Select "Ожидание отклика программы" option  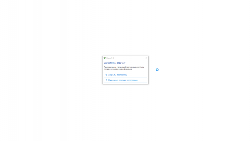click(x=125, y=80)
